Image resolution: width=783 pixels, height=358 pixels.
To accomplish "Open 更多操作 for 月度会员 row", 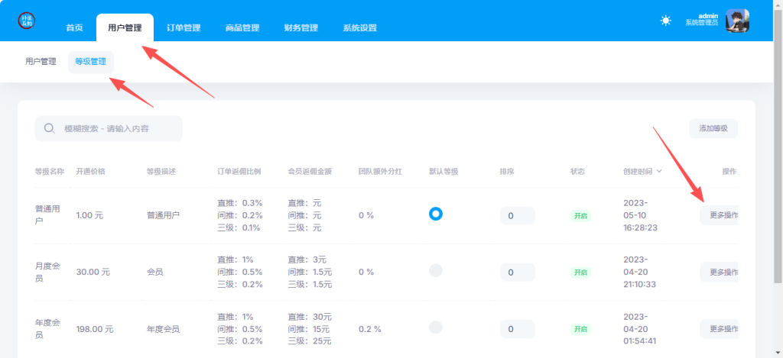I will 719,273.
